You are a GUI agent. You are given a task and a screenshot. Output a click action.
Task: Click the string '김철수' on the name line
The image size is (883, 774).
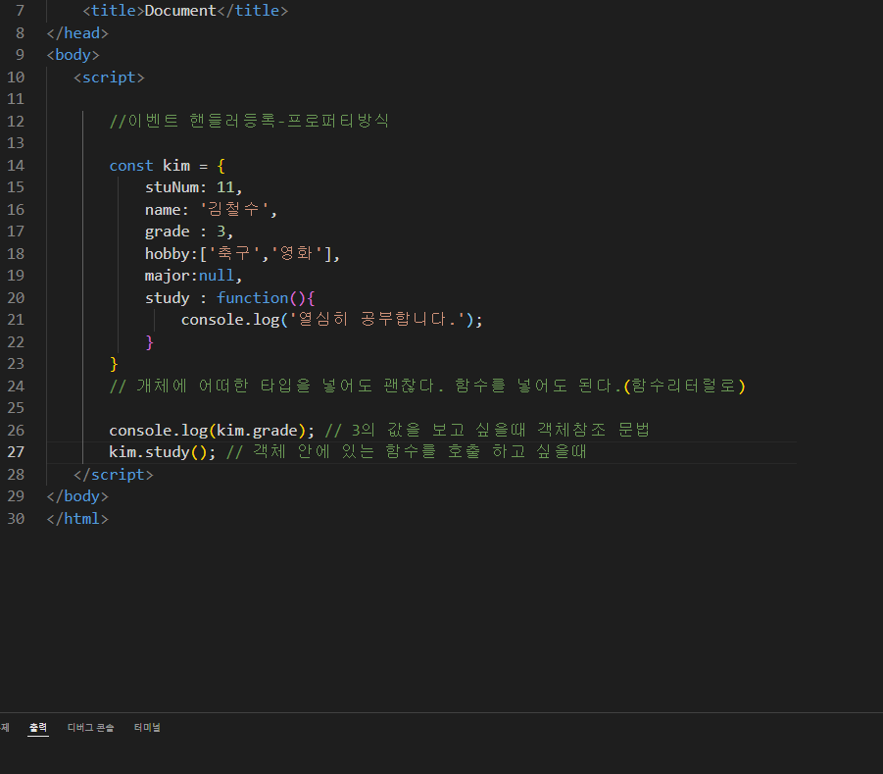tap(234, 210)
